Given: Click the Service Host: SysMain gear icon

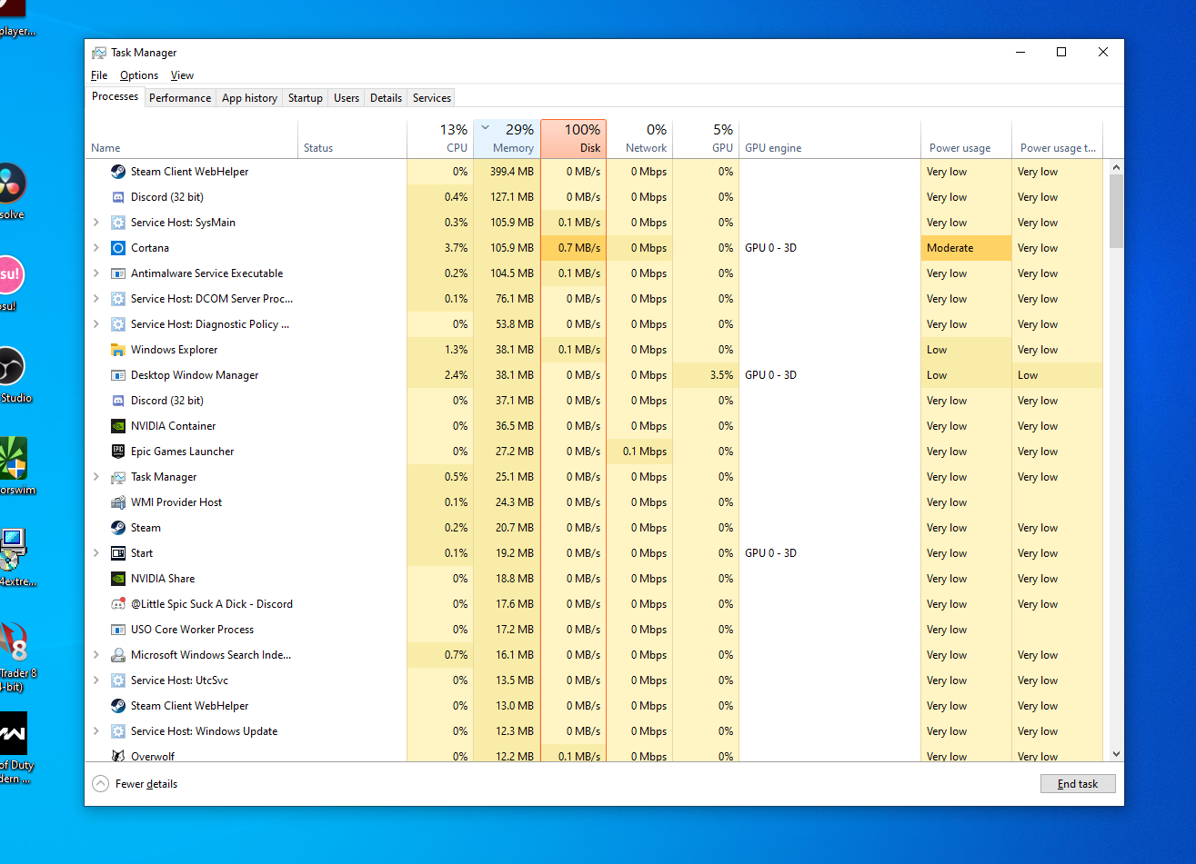Looking at the screenshot, I should click(118, 223).
